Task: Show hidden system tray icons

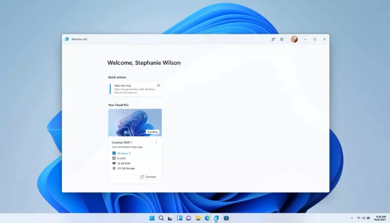Action: tap(352, 218)
